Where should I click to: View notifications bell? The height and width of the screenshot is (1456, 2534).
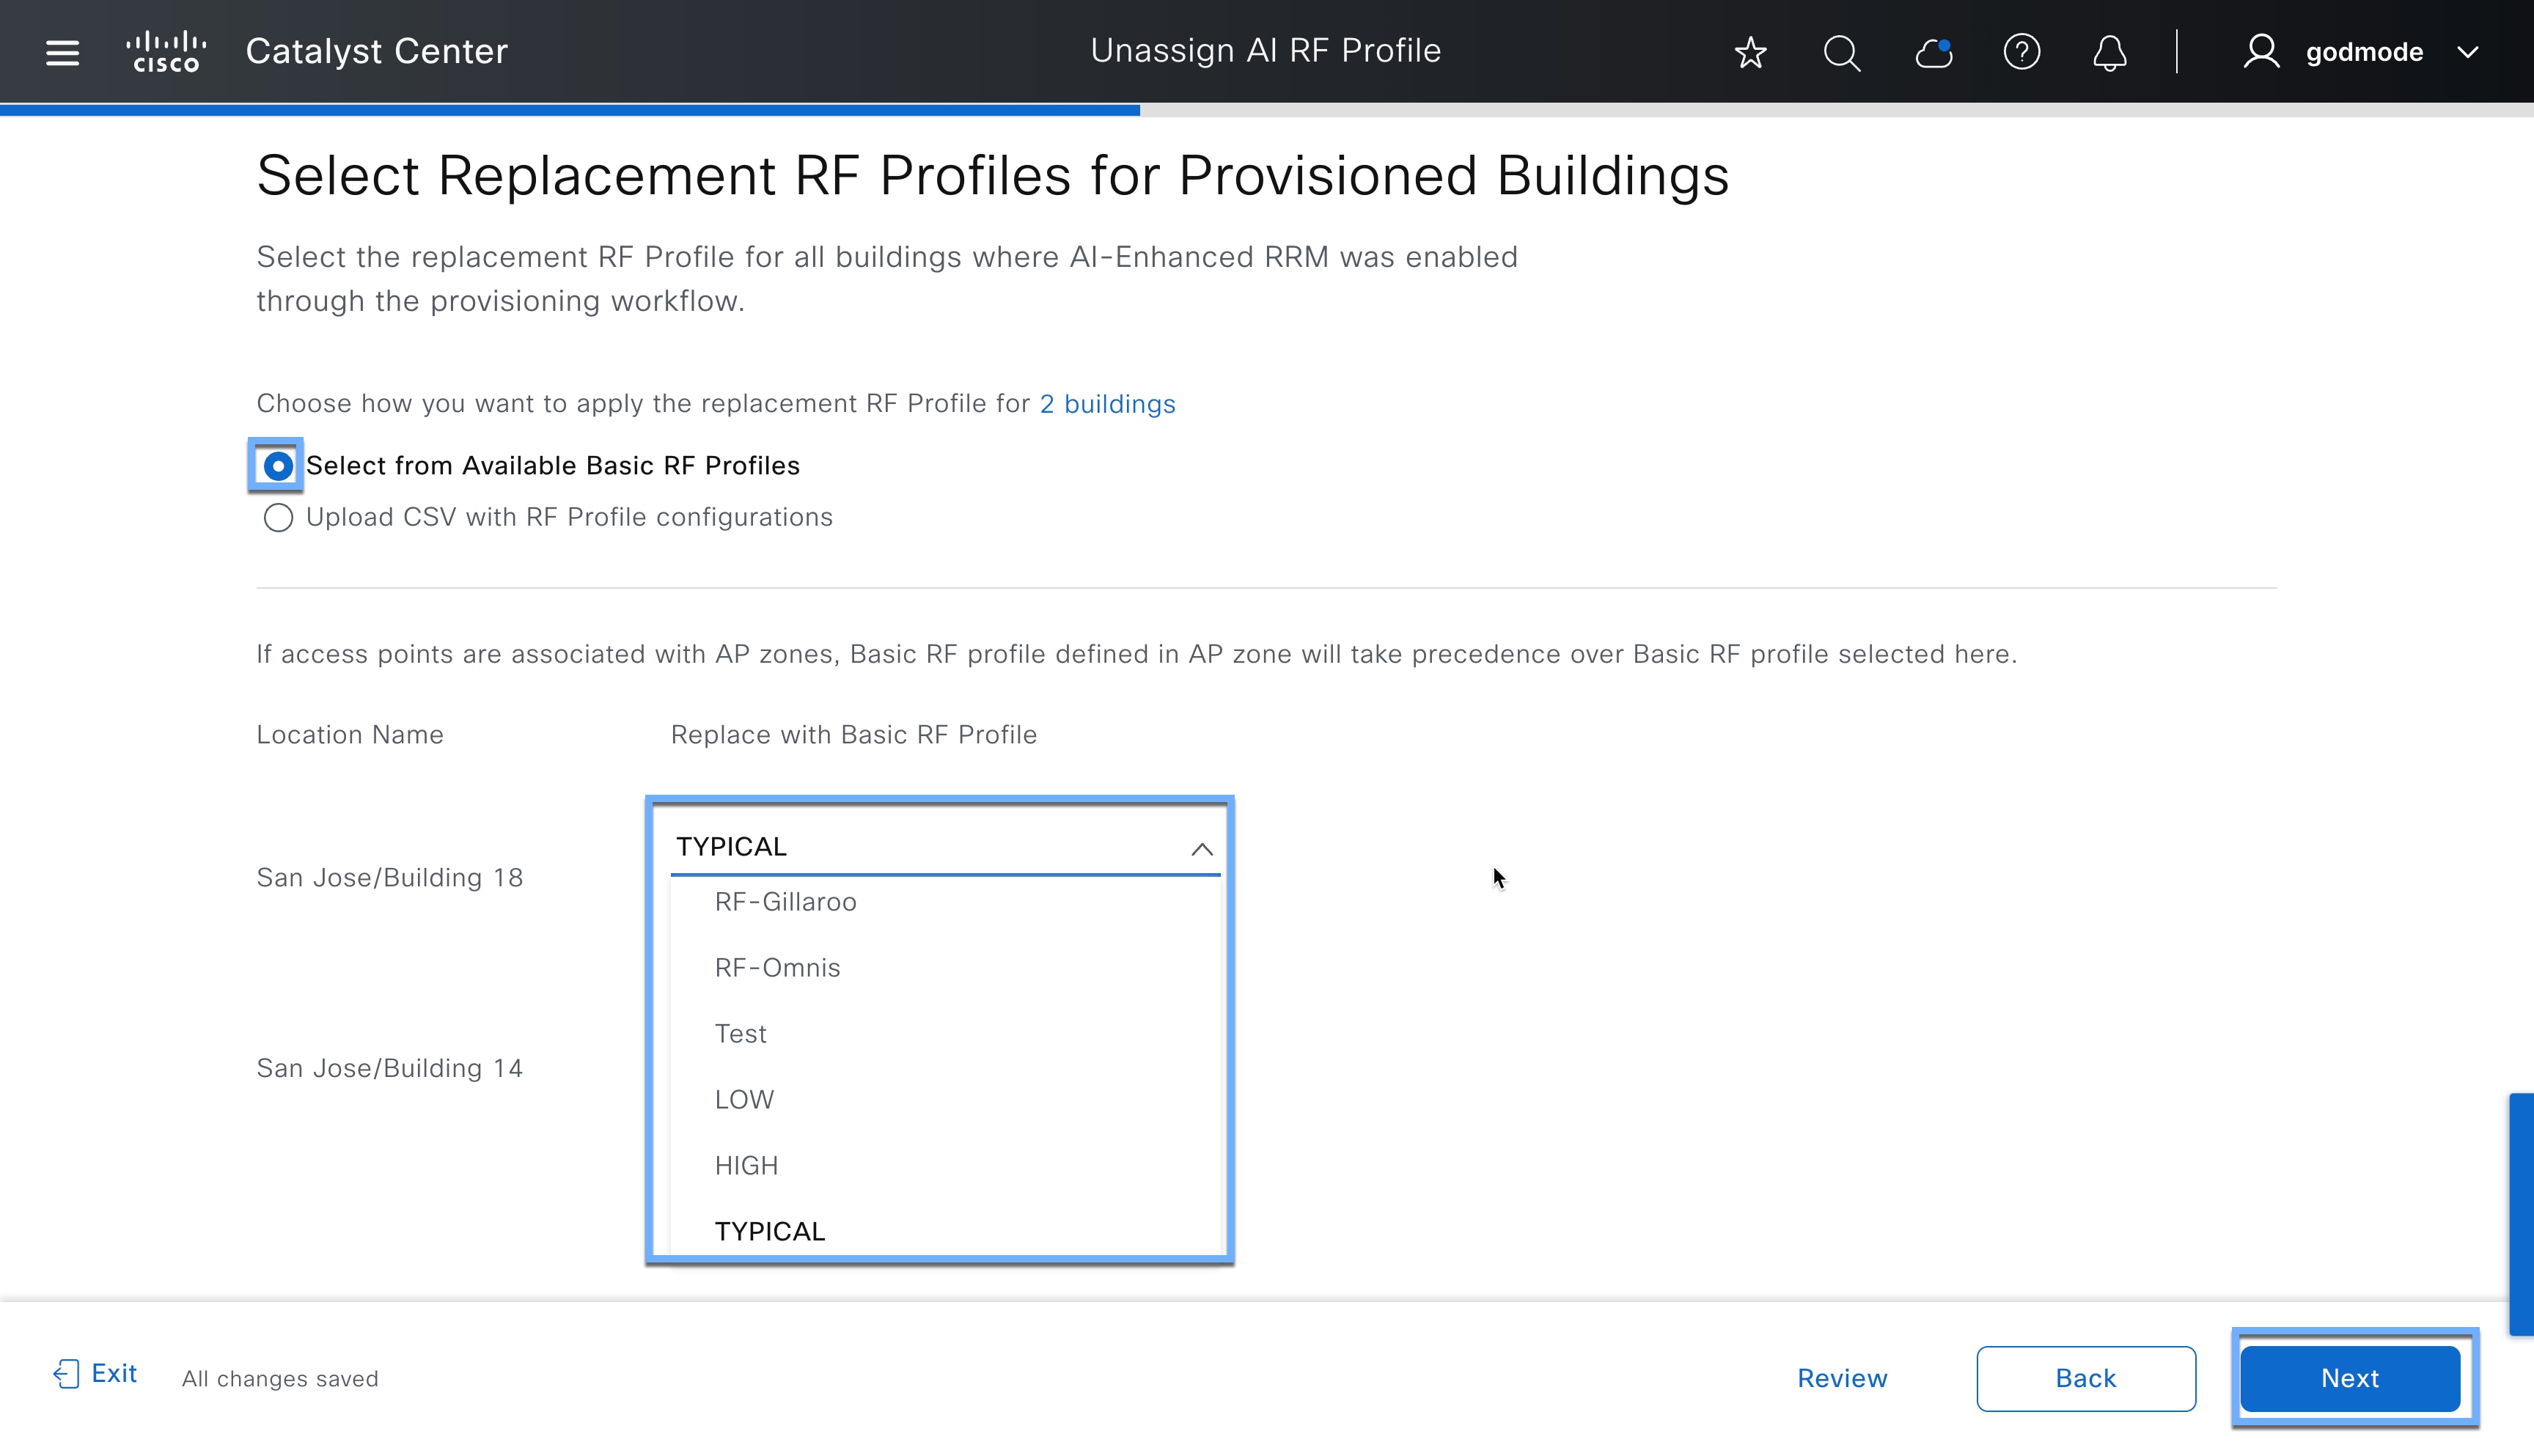[2110, 52]
